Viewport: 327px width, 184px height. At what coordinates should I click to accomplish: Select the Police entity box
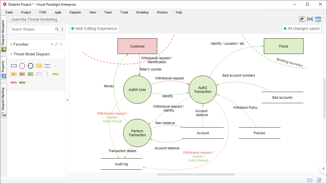click(x=284, y=46)
